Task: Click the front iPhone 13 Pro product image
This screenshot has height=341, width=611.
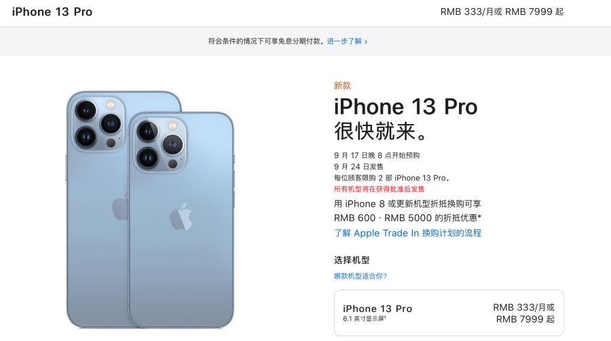Action: coord(181,220)
